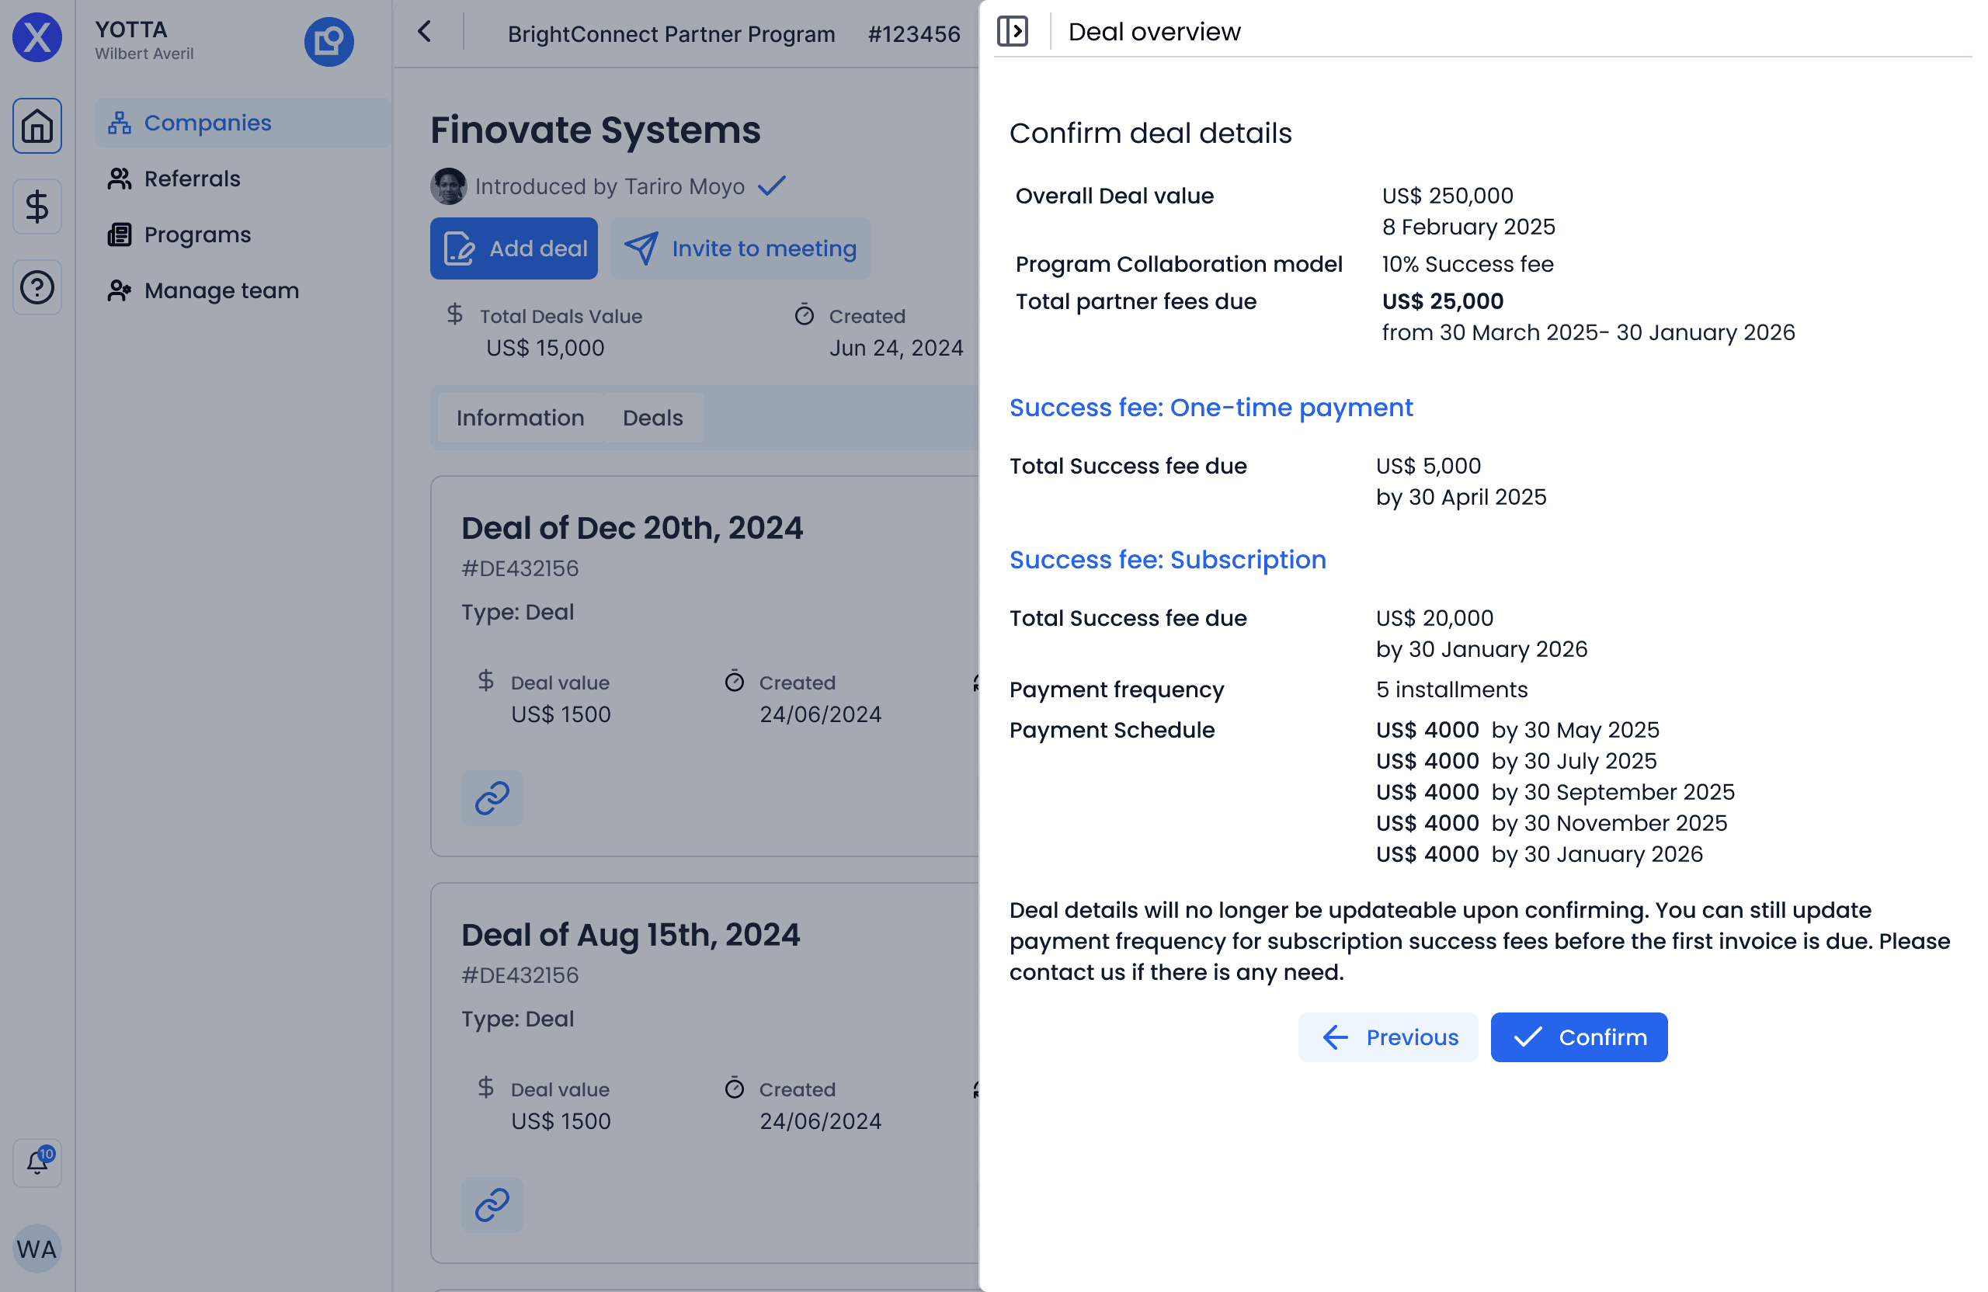This screenshot has height=1292, width=1988.
Task: Switch to the Deals tab
Action: tap(652, 418)
